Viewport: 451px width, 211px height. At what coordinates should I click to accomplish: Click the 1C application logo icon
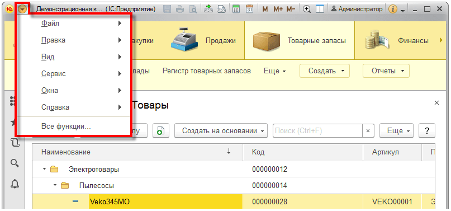(10, 9)
